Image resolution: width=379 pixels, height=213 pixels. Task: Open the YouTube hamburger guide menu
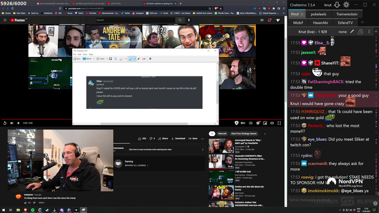coord(5,20)
